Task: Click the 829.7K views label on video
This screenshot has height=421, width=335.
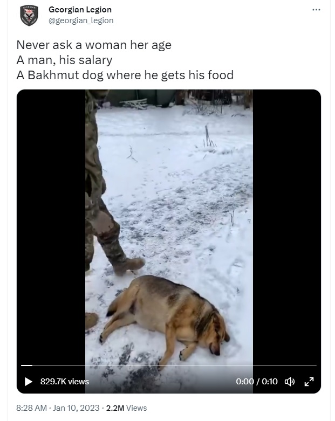Action: [x=65, y=381]
